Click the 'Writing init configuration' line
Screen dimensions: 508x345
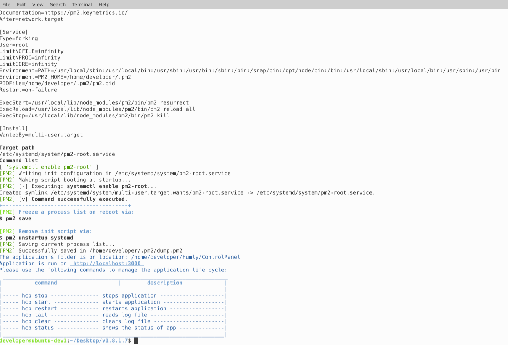coord(115,174)
